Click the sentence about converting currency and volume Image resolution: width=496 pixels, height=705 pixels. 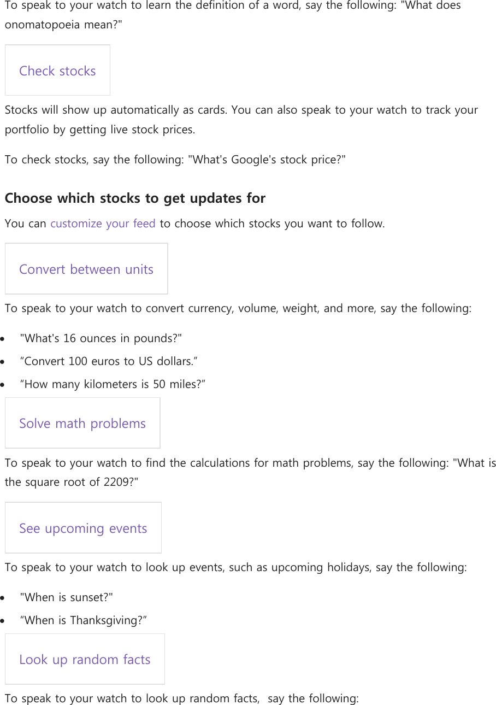tap(238, 308)
